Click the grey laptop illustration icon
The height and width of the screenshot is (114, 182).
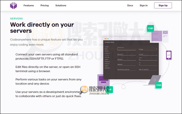[x=154, y=80]
